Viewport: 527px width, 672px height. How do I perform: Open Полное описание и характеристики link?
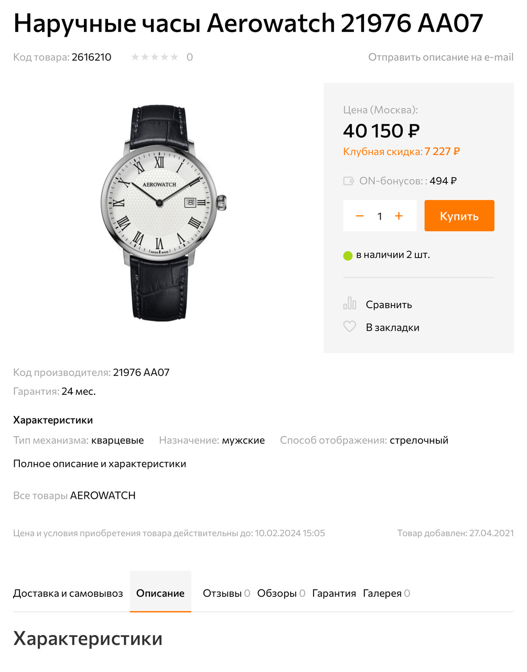click(x=100, y=464)
